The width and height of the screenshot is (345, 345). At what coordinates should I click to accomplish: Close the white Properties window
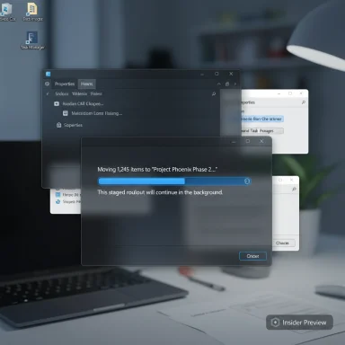(x=301, y=93)
